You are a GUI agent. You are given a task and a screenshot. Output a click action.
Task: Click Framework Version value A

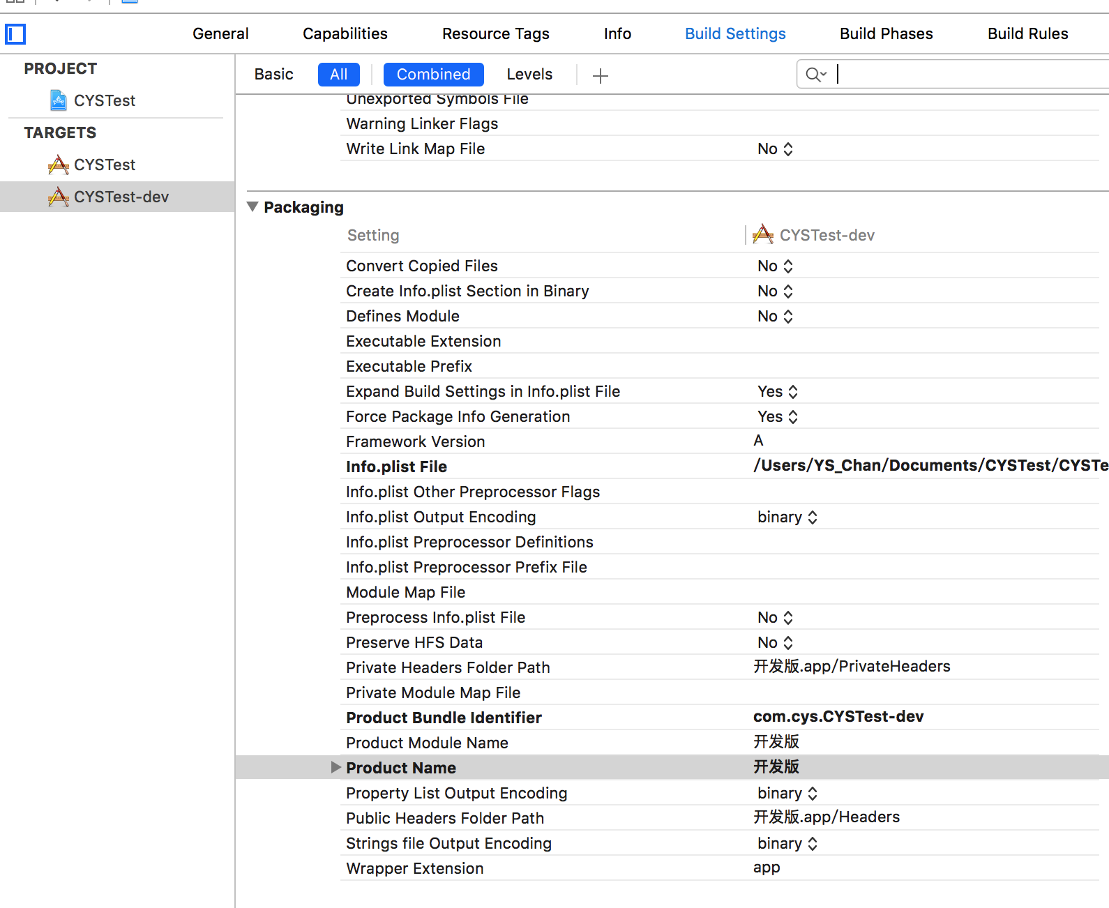pos(758,440)
